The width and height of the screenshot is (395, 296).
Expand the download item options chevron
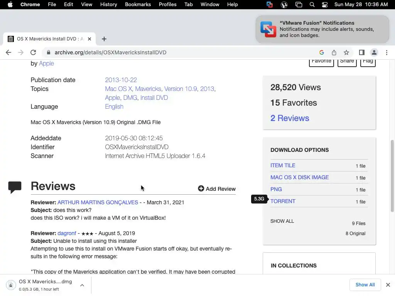click(x=82, y=285)
